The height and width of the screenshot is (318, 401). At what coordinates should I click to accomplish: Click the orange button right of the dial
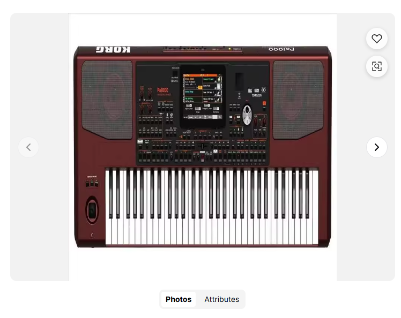(x=264, y=103)
